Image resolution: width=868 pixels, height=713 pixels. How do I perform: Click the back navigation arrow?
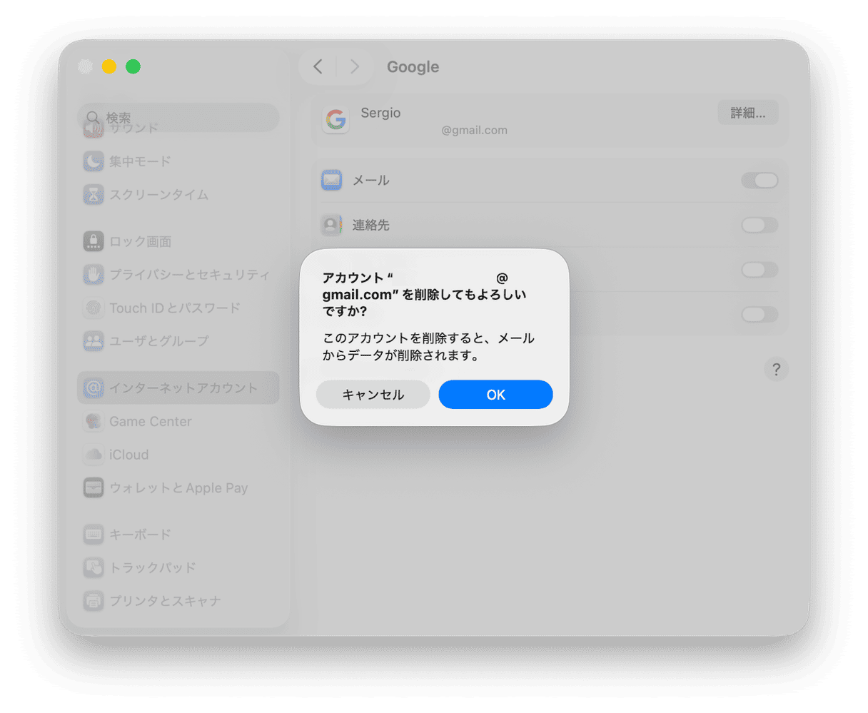tap(317, 66)
